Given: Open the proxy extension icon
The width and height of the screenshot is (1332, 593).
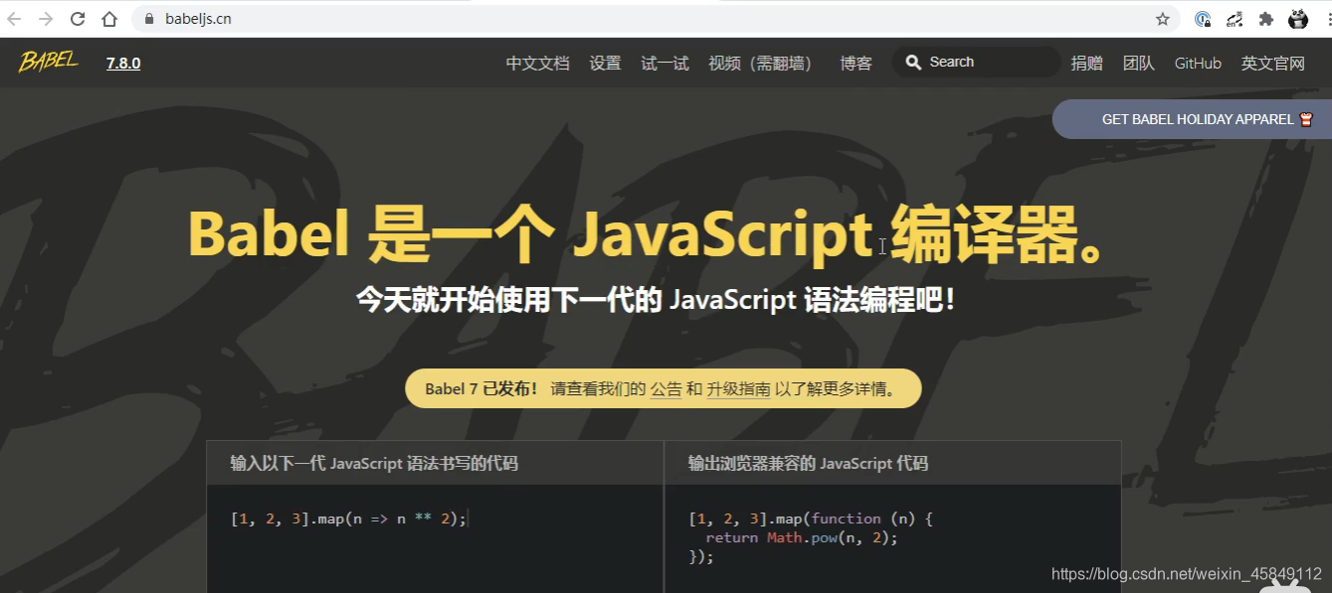Looking at the screenshot, I should coord(1235,19).
